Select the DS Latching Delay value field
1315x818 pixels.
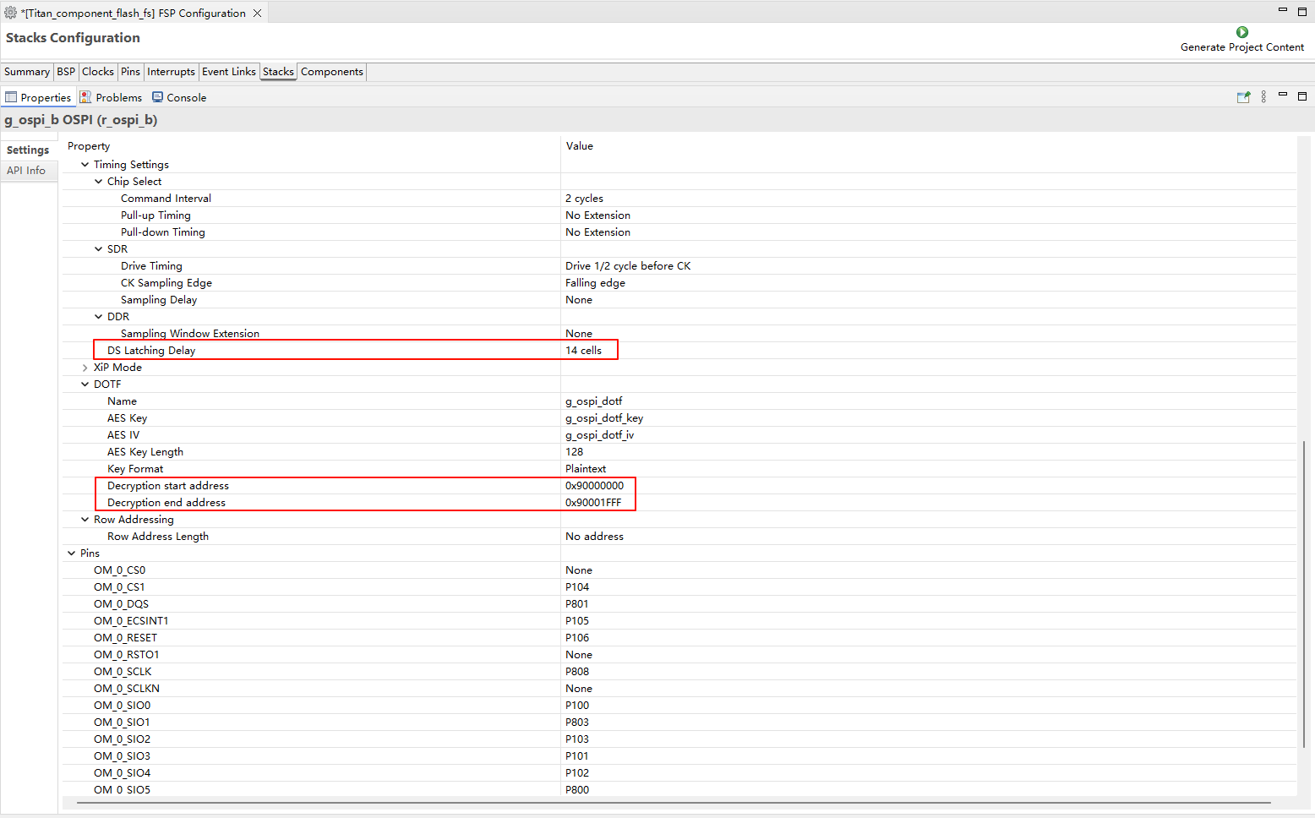pyautogui.click(x=583, y=351)
